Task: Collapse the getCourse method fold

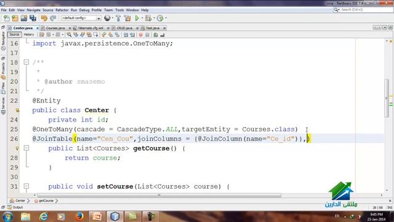Action: pyautogui.click(x=26, y=148)
